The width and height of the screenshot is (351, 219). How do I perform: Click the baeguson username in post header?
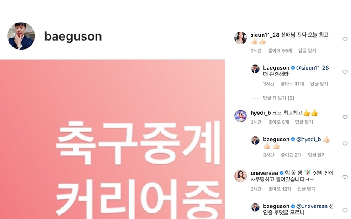(73, 36)
